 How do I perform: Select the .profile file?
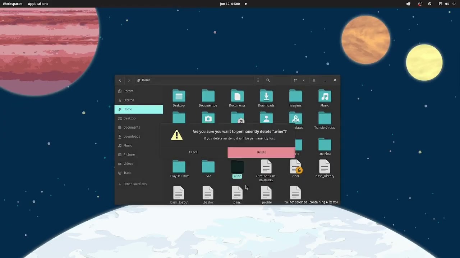point(266,193)
